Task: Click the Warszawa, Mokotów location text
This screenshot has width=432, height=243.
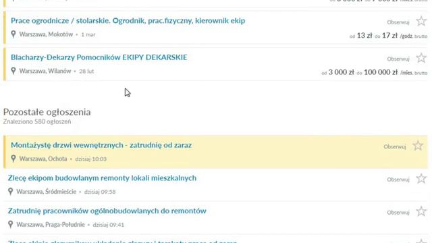Action: point(46,34)
